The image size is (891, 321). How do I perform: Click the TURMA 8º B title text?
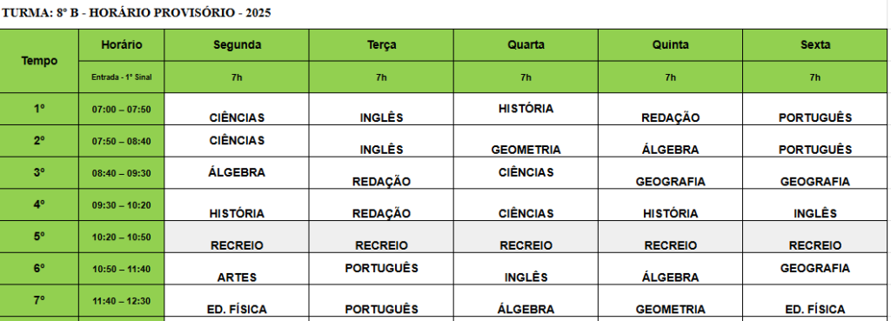[x=136, y=13]
